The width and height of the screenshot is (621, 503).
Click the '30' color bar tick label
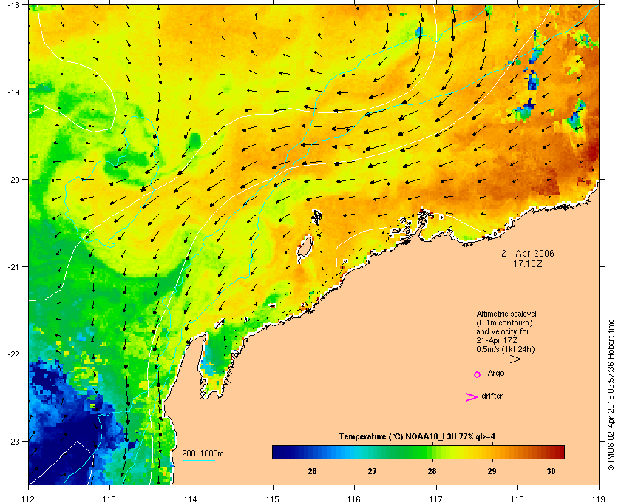(x=551, y=471)
